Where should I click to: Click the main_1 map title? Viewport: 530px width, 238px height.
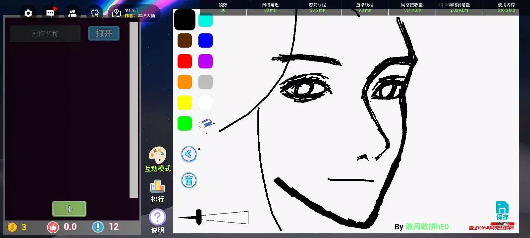[131, 10]
